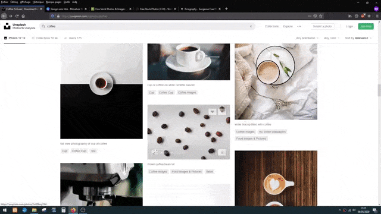Click the Unsplash logo icon
Viewport: 381px width, 214px height.
click(x=7, y=26)
